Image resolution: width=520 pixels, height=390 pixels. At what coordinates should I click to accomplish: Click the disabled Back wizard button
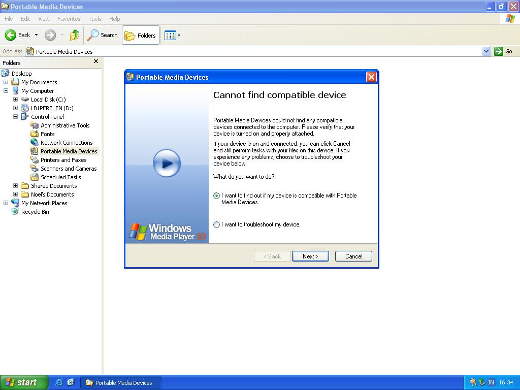(x=272, y=256)
